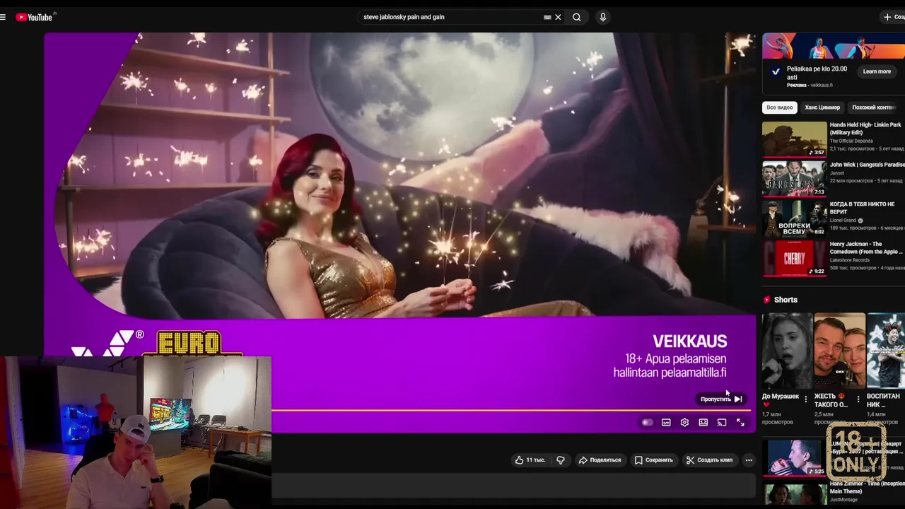Screen dimensions: 905x509
Task: Open channel Lakeshore Records
Action: [851, 259]
